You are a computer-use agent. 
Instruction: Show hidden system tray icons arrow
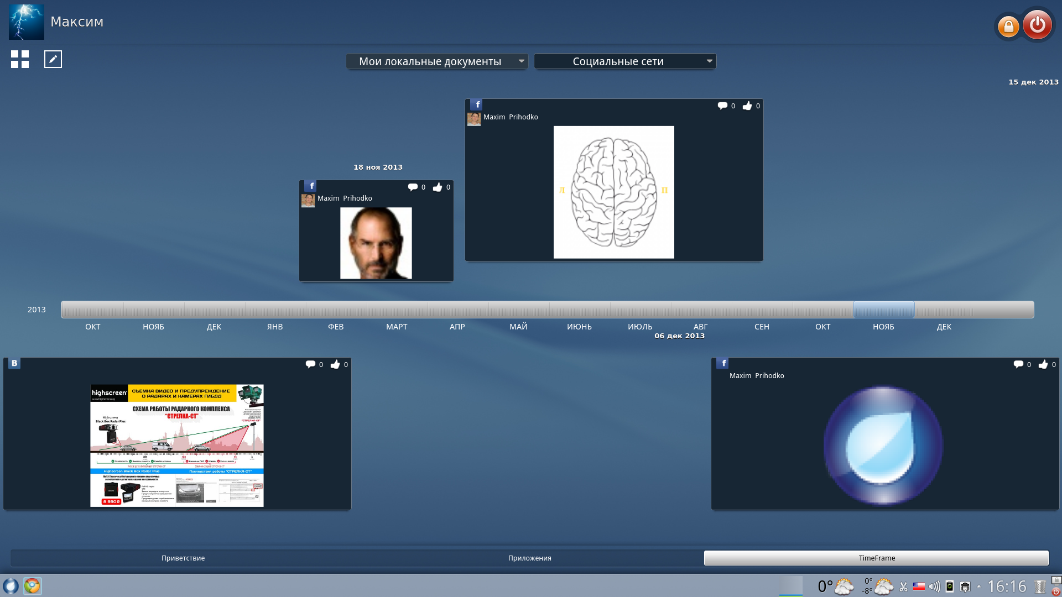tap(979, 586)
